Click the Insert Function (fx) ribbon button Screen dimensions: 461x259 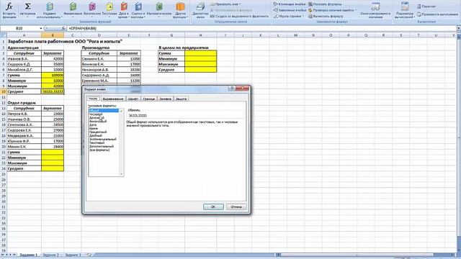pyautogui.click(x=9, y=9)
